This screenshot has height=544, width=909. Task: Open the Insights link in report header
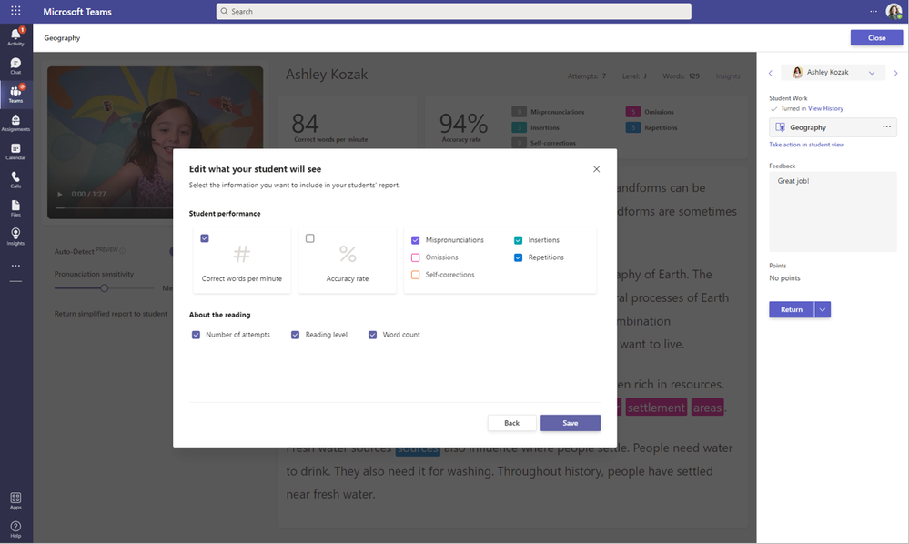[728, 76]
